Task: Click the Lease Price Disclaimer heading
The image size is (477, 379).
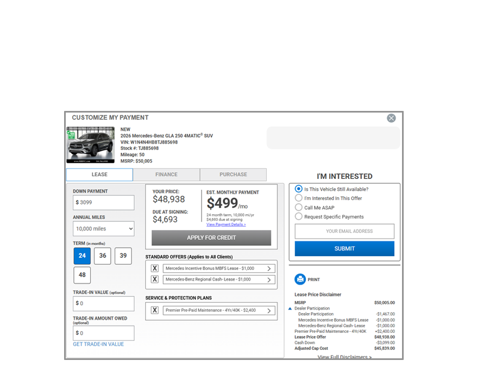Action: tap(318, 295)
